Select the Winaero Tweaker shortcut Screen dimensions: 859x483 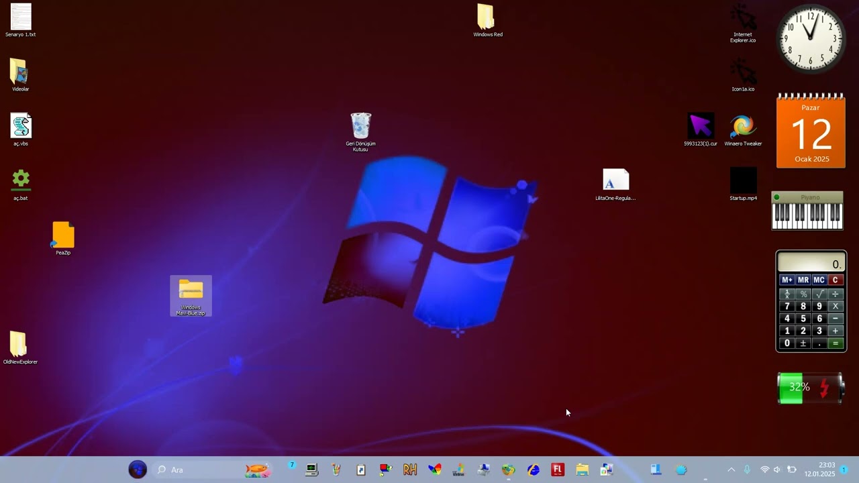click(743, 129)
